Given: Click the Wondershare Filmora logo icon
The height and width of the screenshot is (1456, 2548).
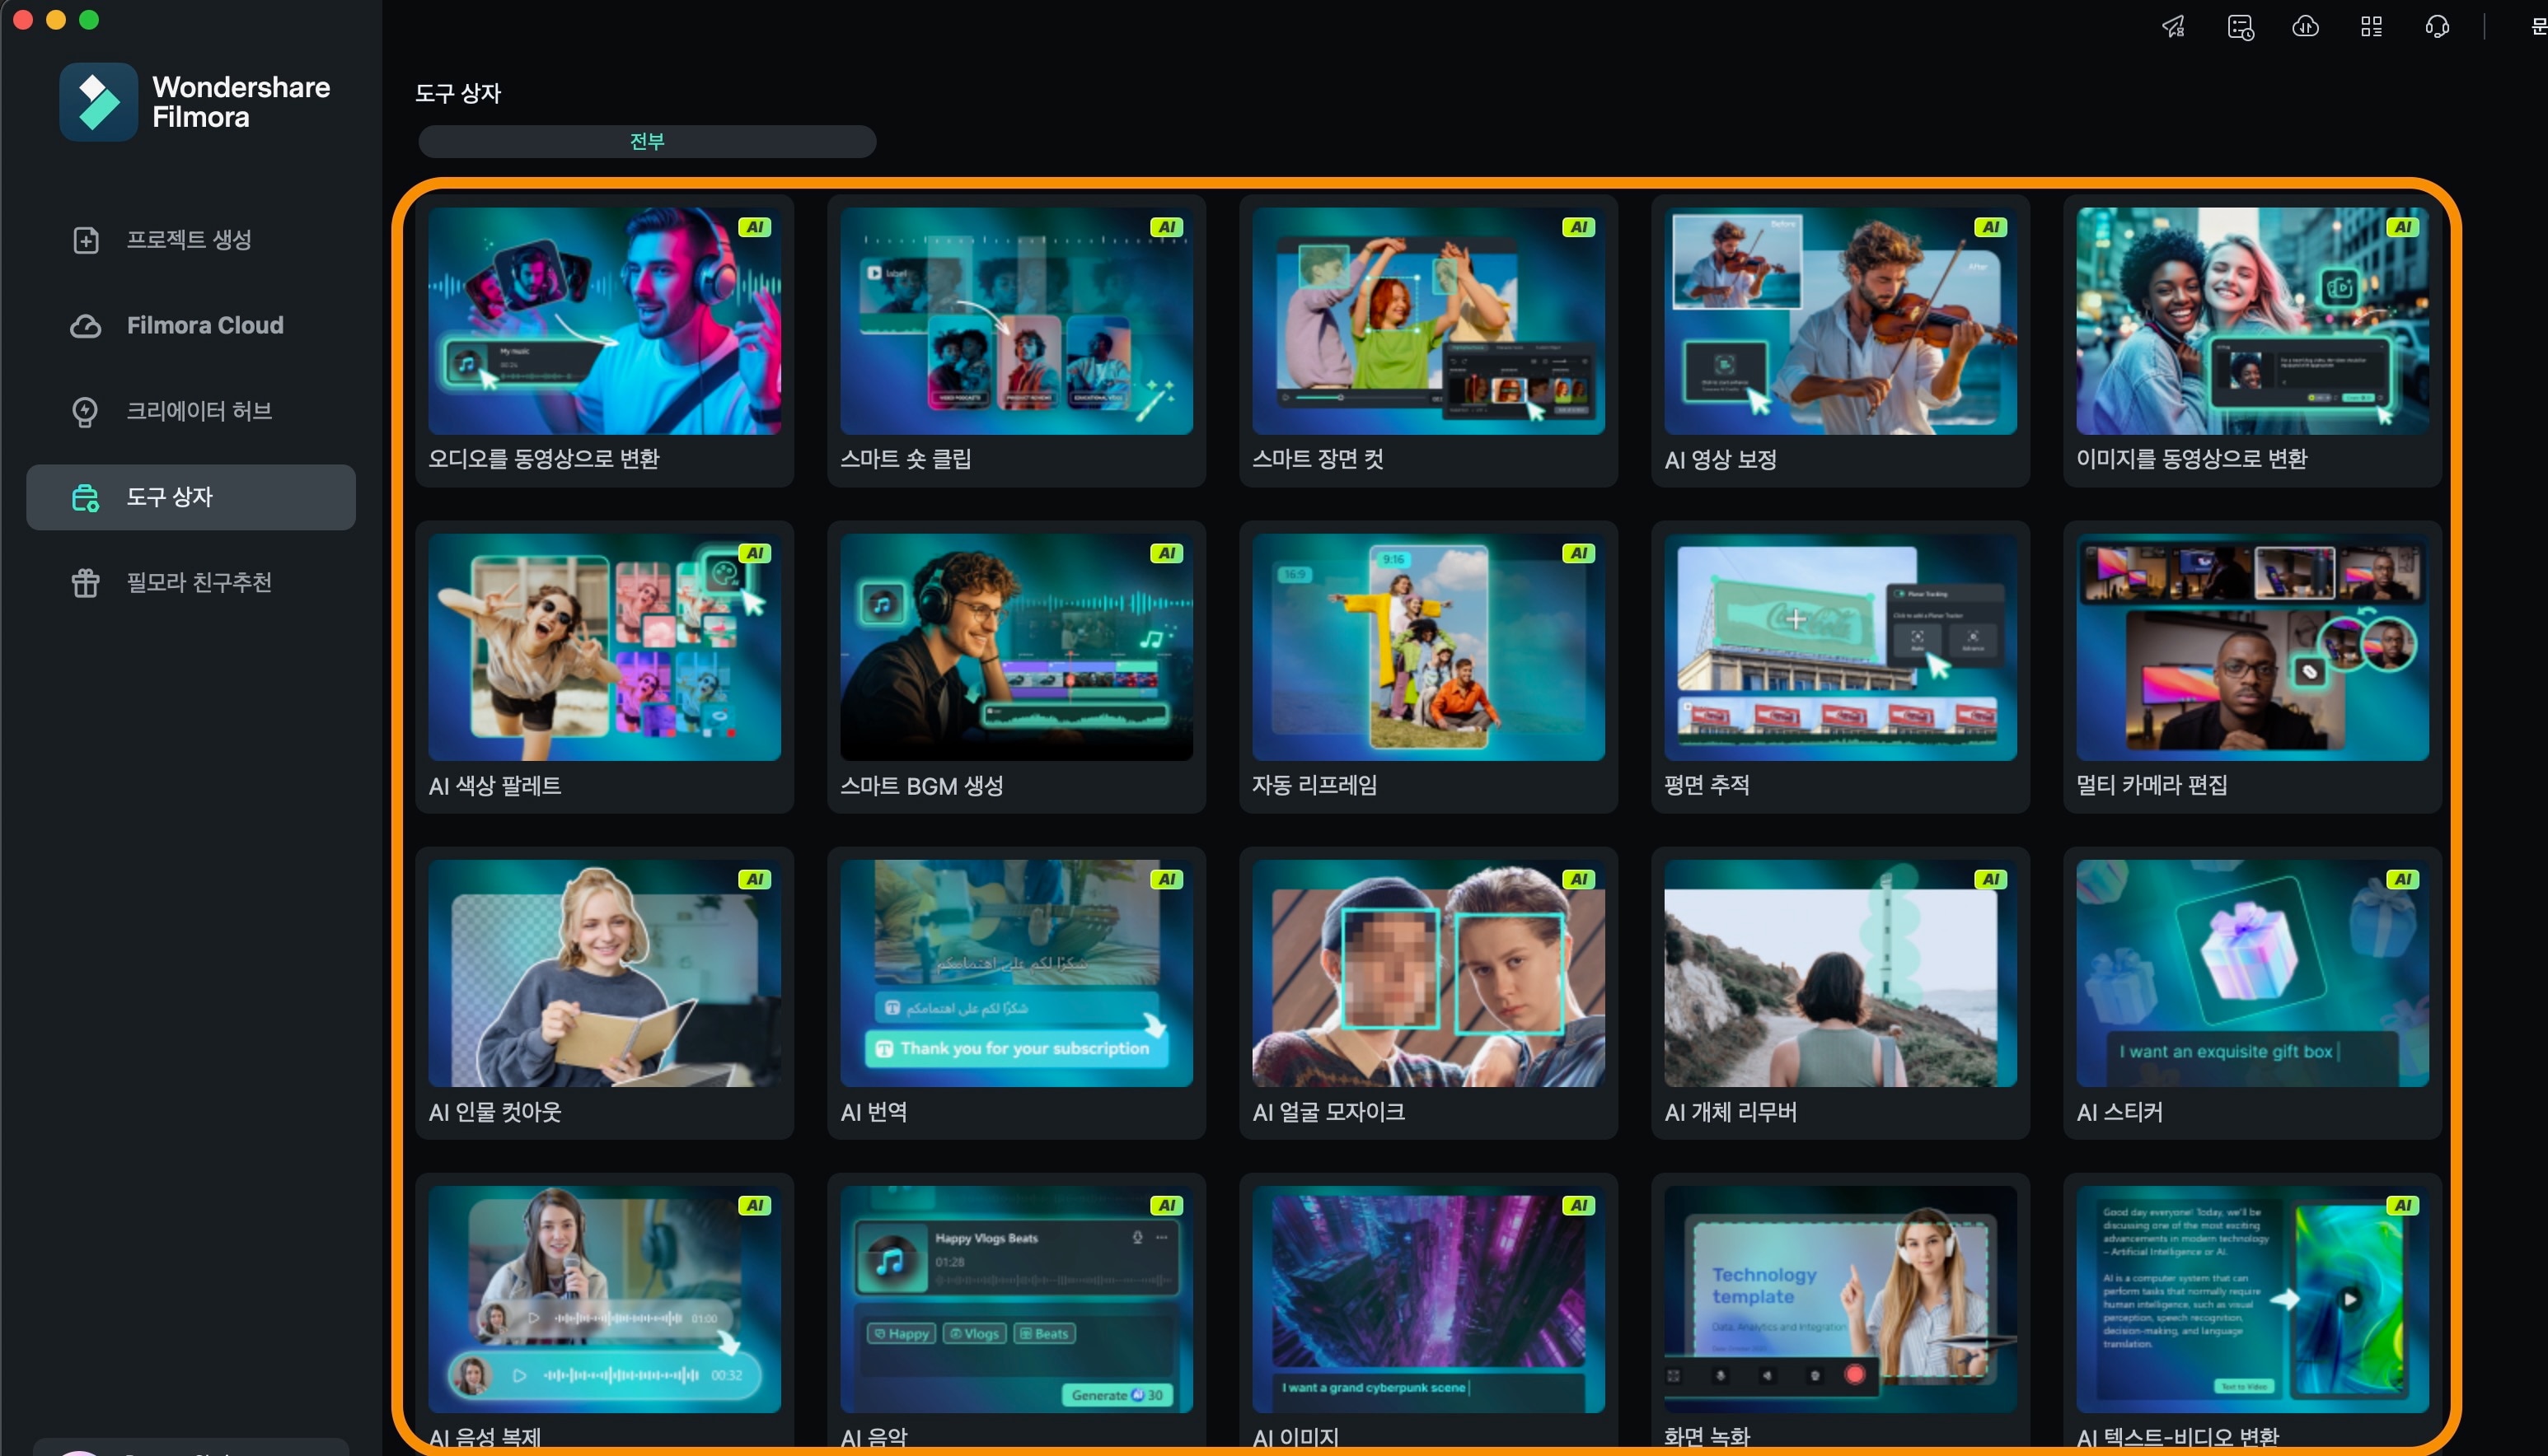Looking at the screenshot, I should 98,102.
